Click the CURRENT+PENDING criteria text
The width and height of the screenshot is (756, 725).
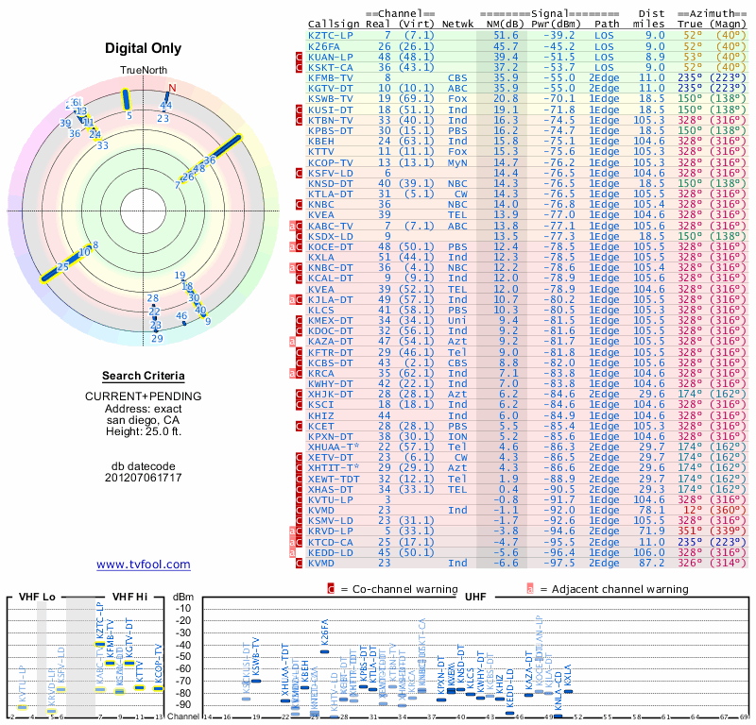(x=144, y=396)
